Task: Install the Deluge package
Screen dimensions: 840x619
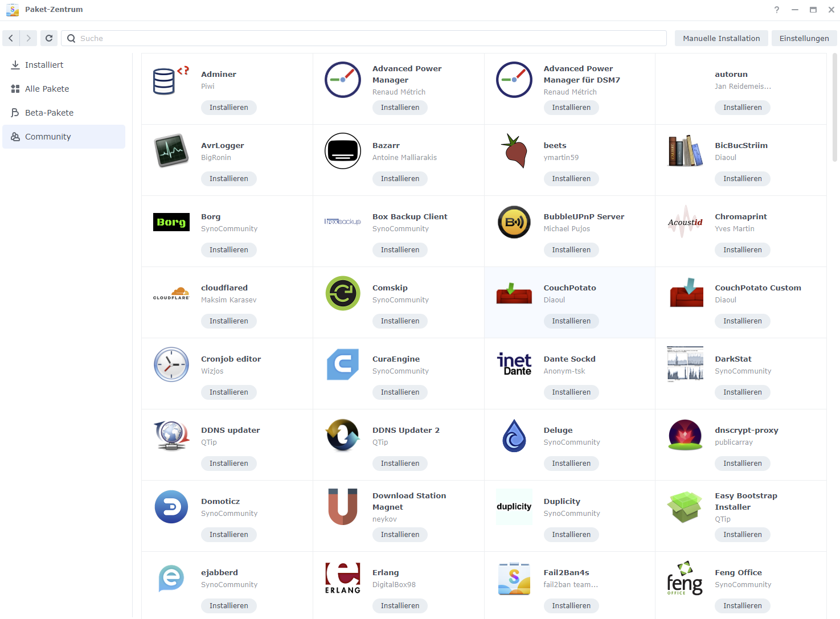Action: click(571, 464)
